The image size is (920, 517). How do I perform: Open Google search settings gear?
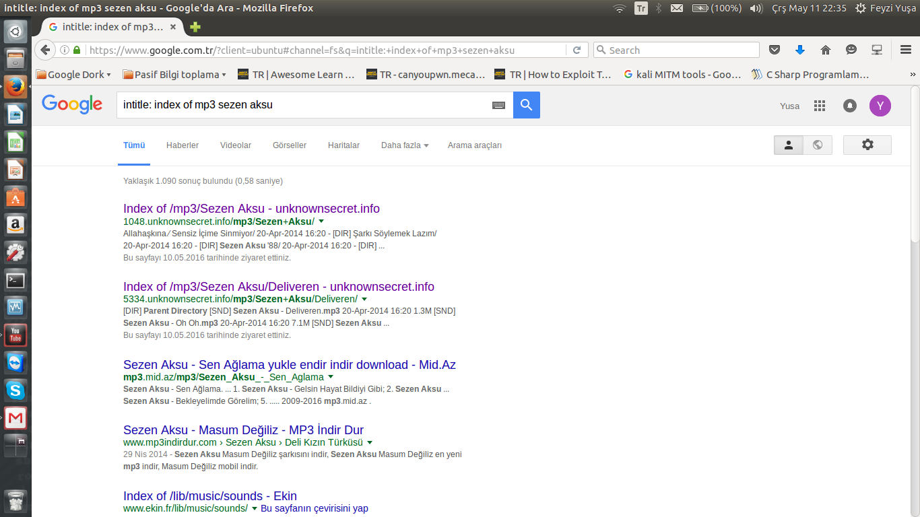tap(867, 145)
